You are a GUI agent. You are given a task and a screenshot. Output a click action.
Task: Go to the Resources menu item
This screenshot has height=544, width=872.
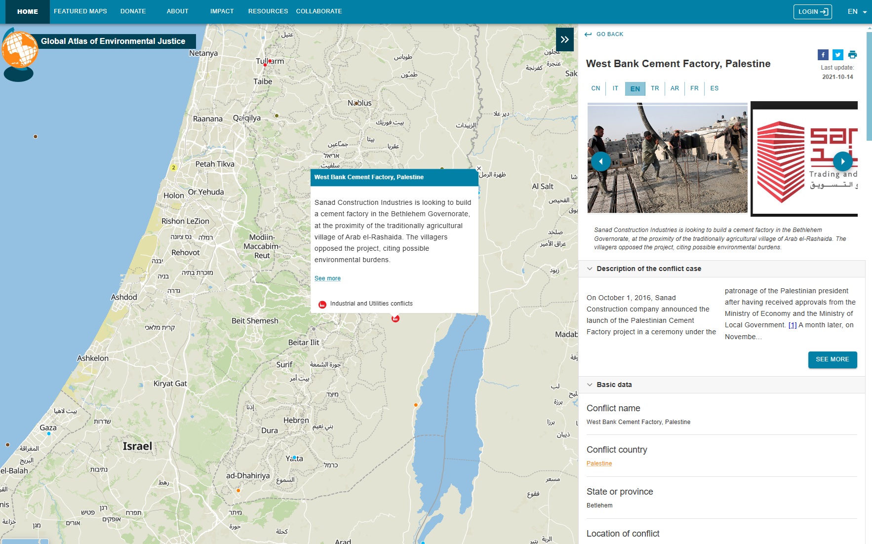tap(268, 11)
